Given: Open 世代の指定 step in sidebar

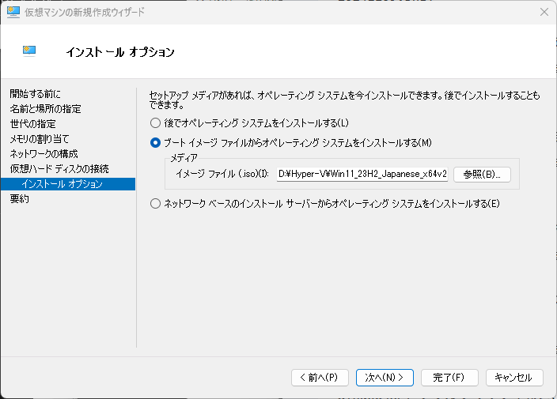Looking at the screenshot, I should pyautogui.click(x=32, y=124).
